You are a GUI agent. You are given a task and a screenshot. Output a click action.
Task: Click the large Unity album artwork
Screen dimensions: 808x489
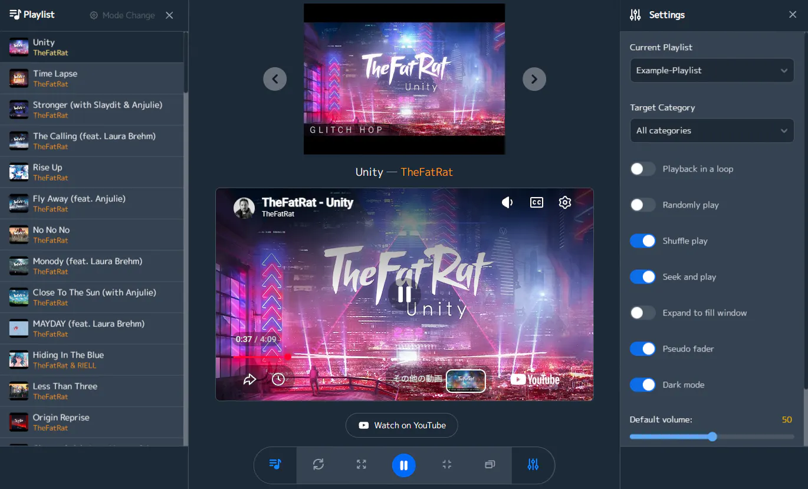405,79
